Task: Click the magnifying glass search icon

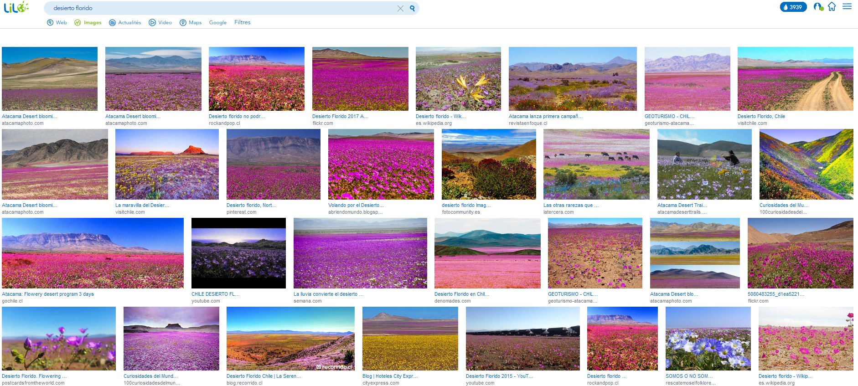Action: coord(412,8)
